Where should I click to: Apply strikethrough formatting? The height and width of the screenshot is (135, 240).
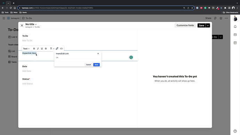click(x=46, y=48)
